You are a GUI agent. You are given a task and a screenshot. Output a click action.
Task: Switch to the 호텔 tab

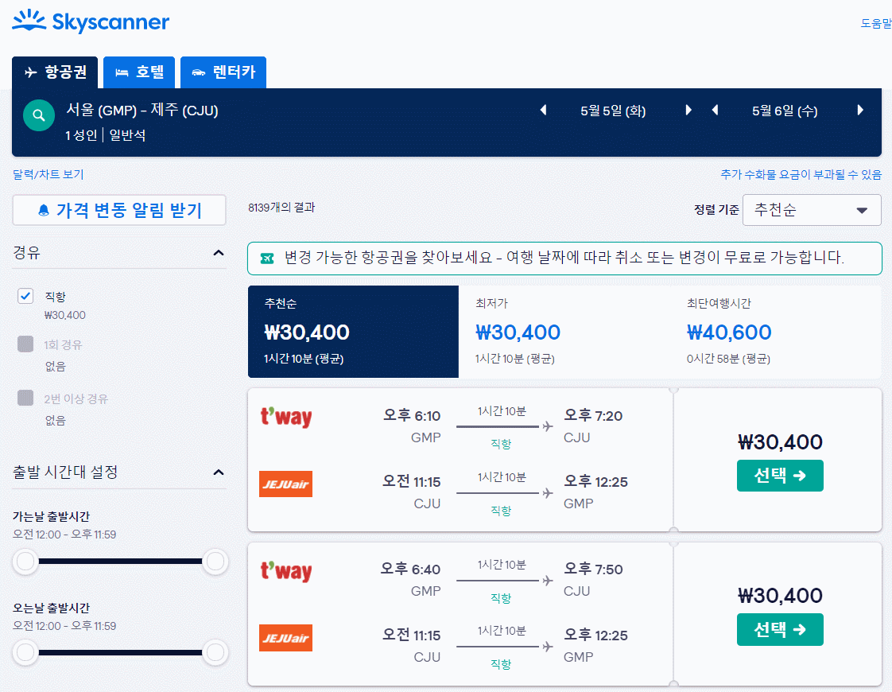pyautogui.click(x=139, y=72)
